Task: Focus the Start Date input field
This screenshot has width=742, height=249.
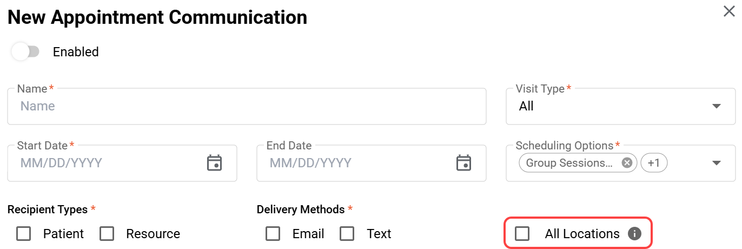Action: 108,162
